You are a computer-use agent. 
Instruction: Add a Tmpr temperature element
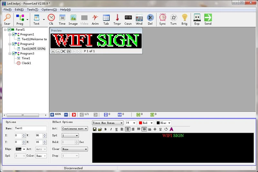(117, 19)
